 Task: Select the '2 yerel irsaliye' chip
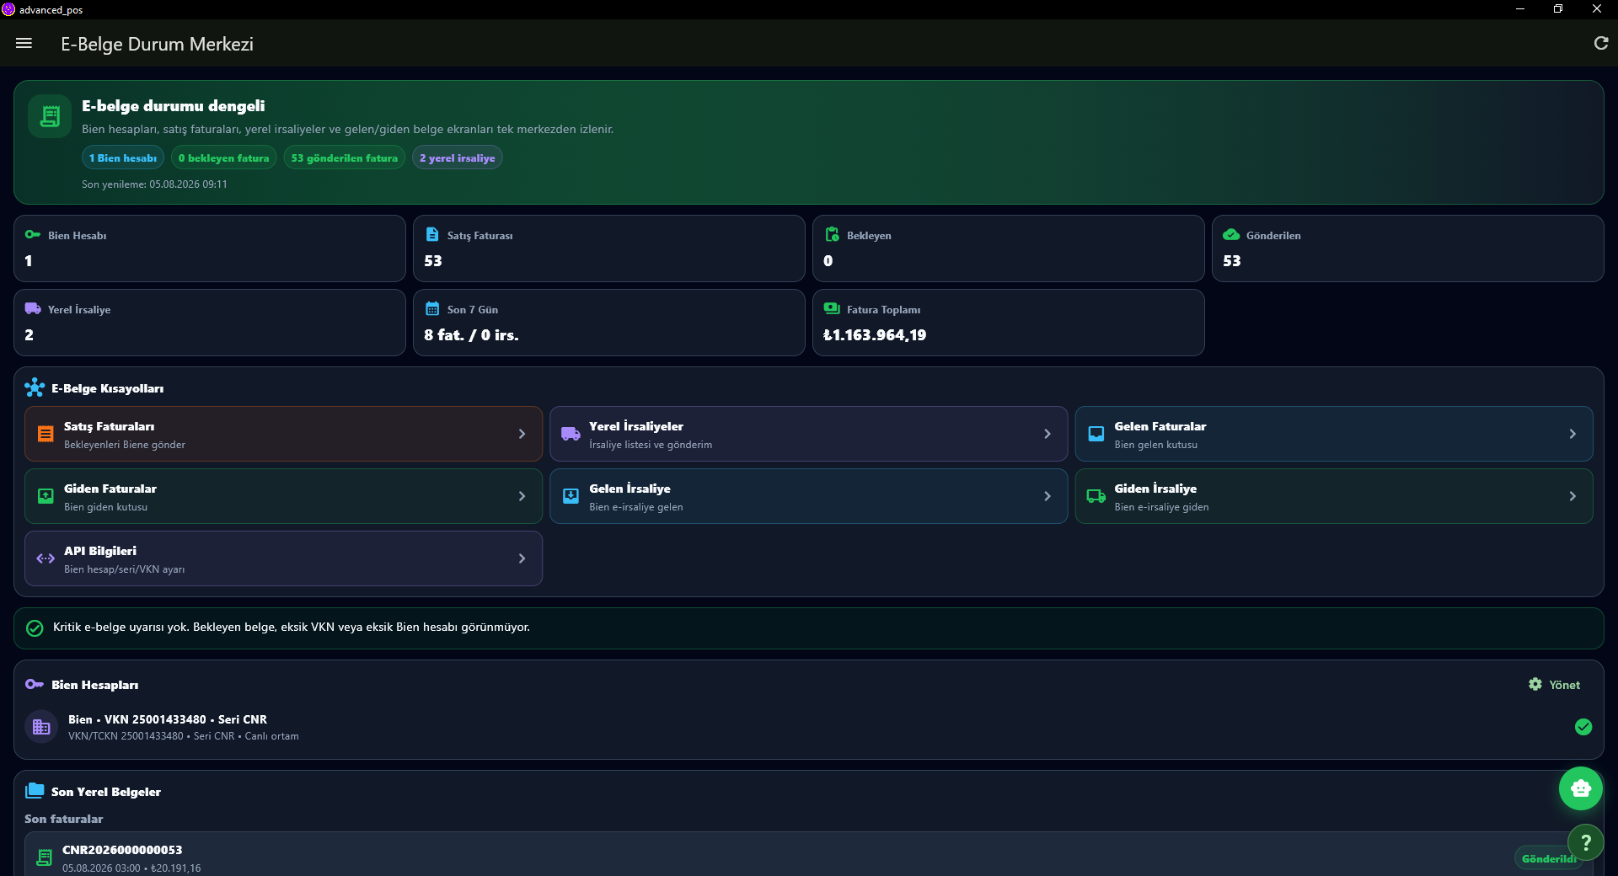(457, 158)
